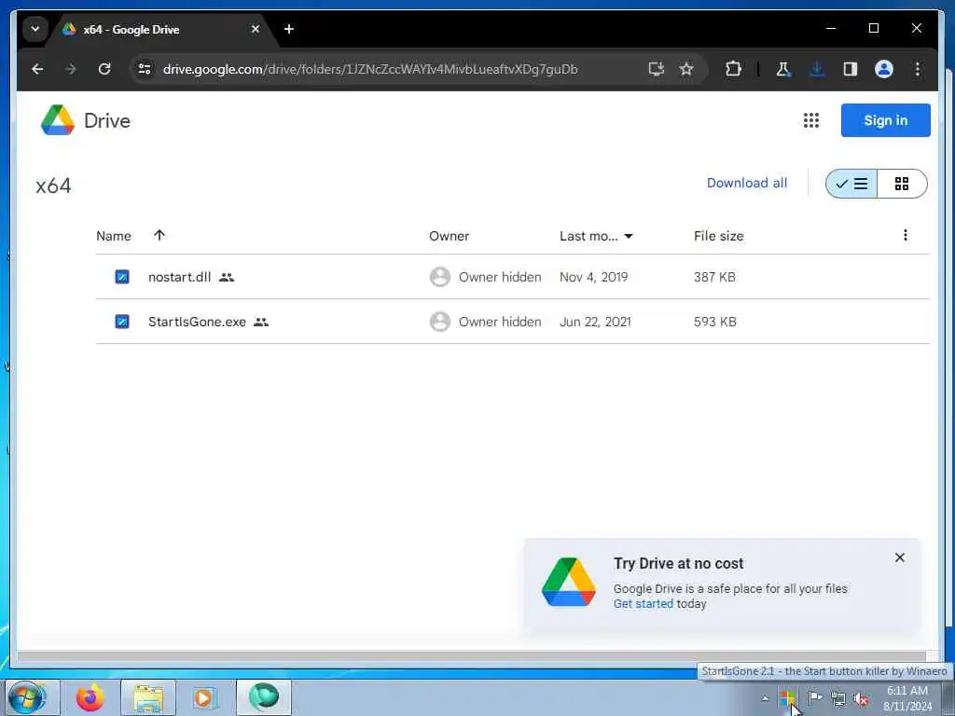Viewport: 955px width, 716px height.
Task: Click Jun 22, 2021 date cell
Action: click(595, 322)
